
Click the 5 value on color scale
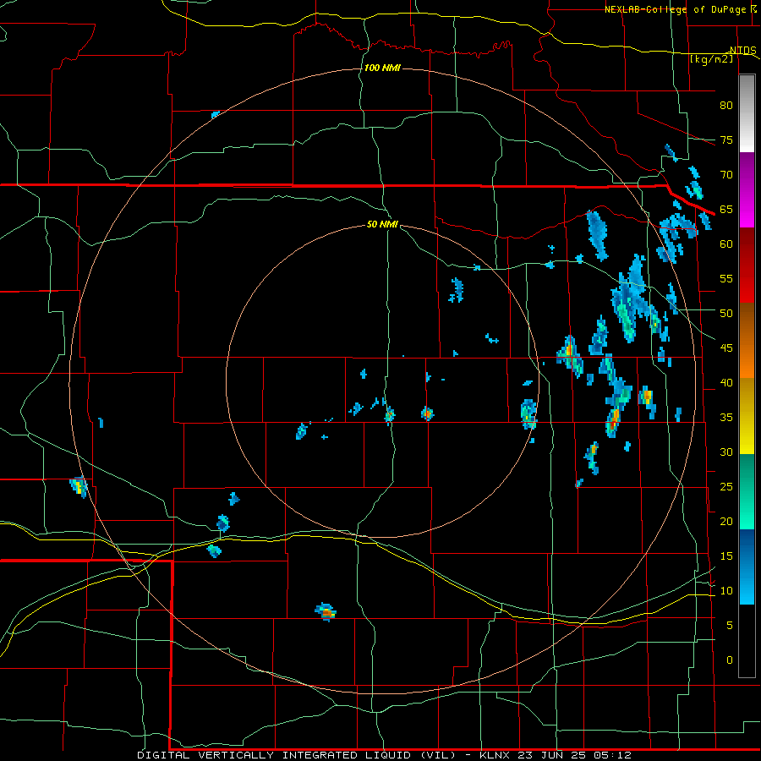730,625
